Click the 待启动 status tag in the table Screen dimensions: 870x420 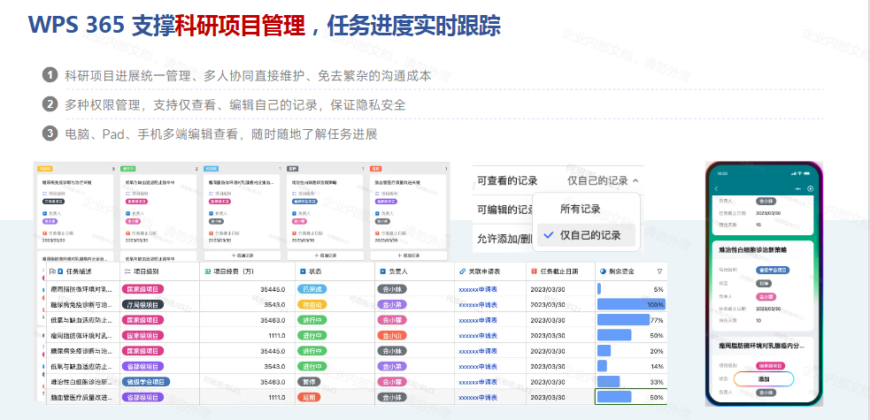312,305
